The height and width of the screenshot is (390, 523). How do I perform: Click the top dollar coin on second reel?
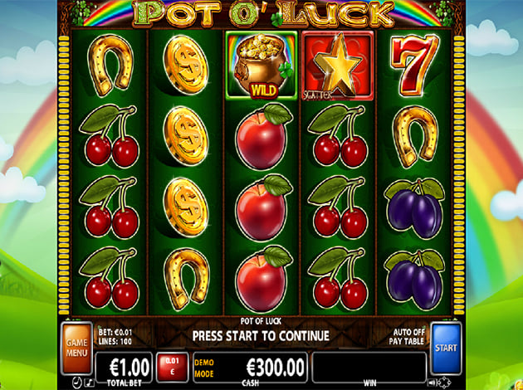pyautogui.click(x=185, y=66)
